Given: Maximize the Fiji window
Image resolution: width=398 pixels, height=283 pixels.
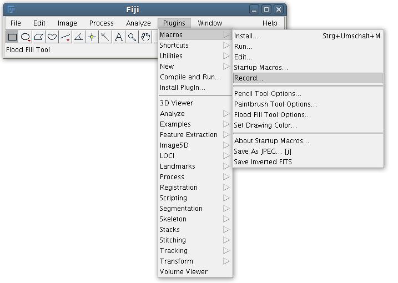Looking at the screenshot, I should [x=266, y=9].
